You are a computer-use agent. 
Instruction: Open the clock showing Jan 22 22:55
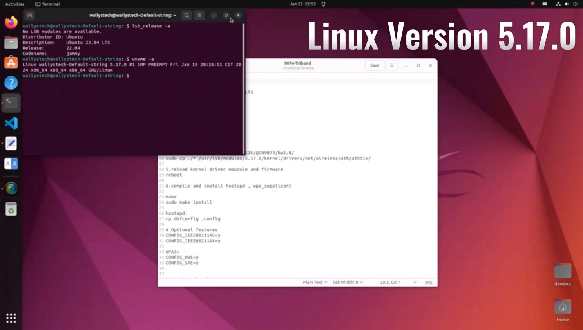pyautogui.click(x=303, y=4)
